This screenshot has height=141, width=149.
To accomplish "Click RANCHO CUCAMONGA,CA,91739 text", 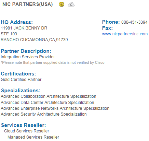I will 34,40.
